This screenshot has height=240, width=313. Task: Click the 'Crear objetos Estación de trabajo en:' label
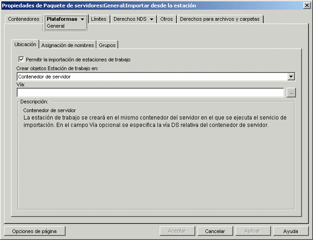click(57, 68)
